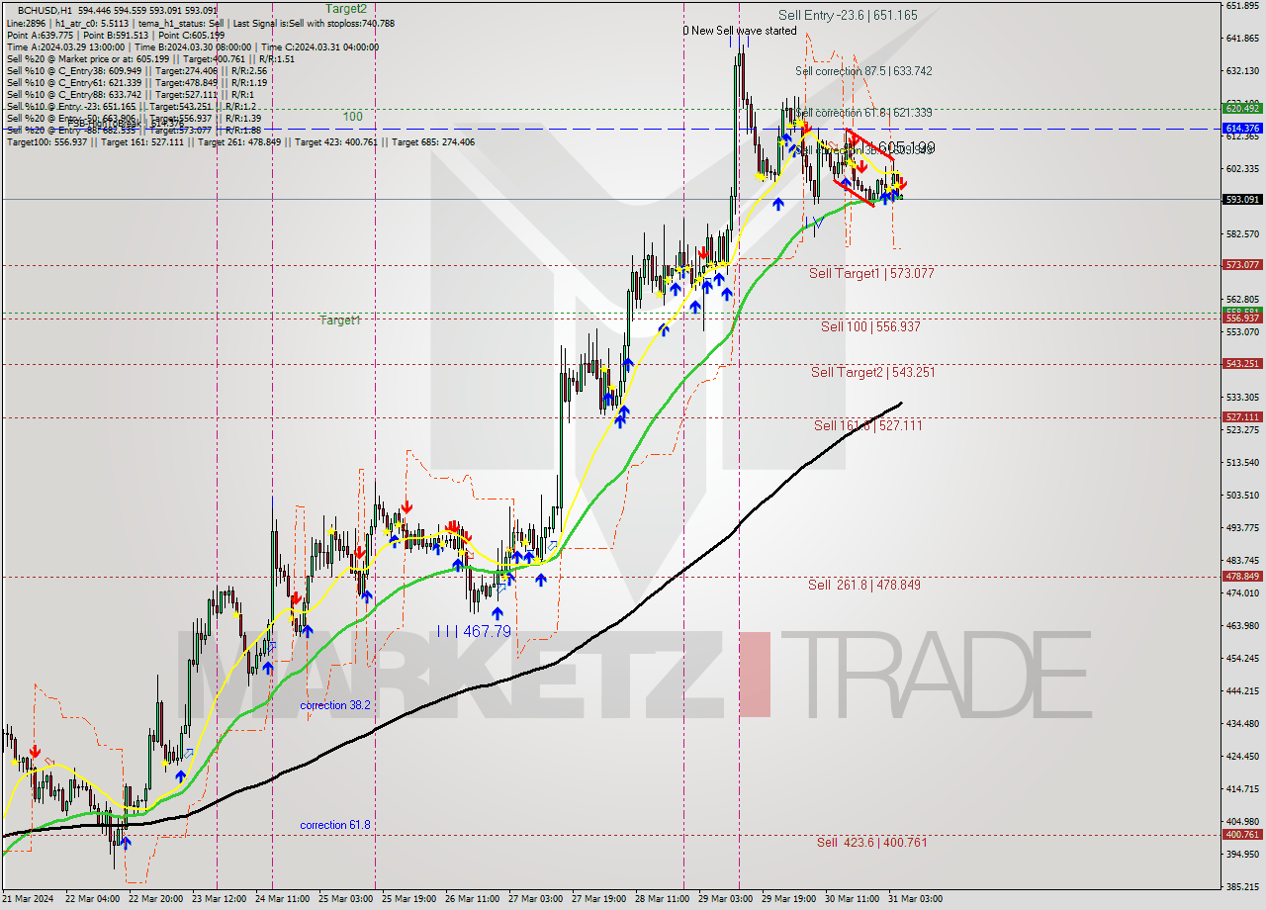Select the blue 614.376 price tag
Image resolution: width=1266 pixels, height=910 pixels.
[1242, 129]
